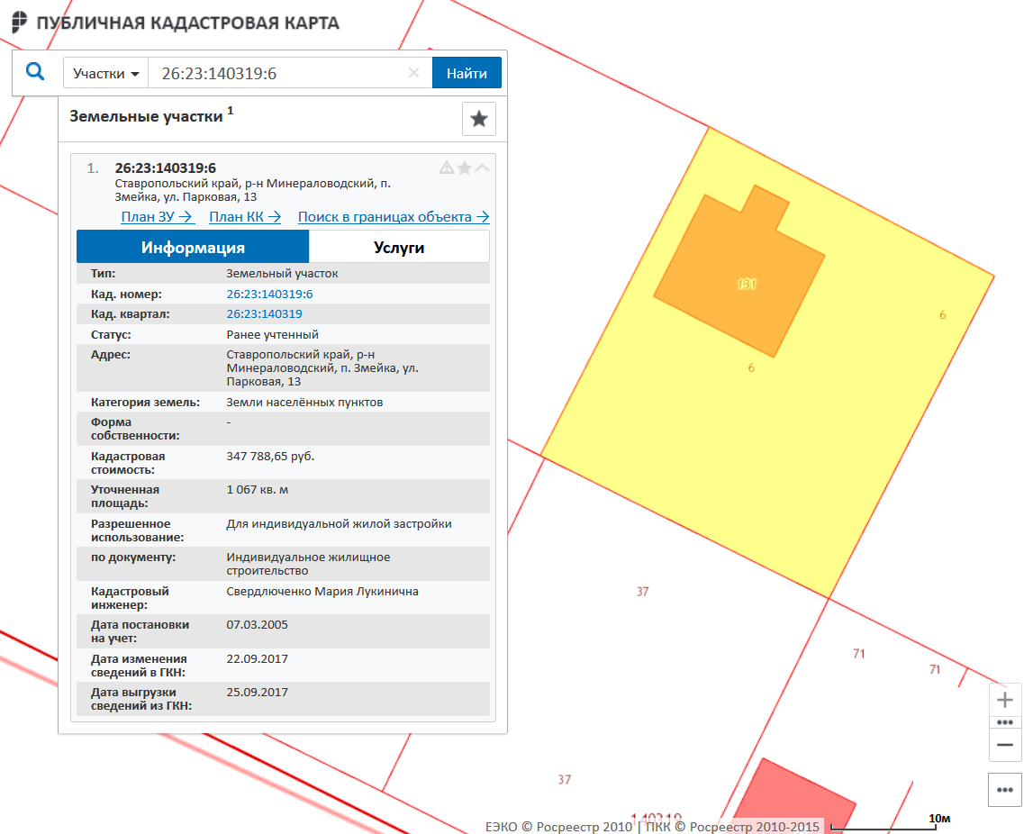Switch to the Услуги tab
Viewport: 1033px width, 834px height.
coord(399,248)
